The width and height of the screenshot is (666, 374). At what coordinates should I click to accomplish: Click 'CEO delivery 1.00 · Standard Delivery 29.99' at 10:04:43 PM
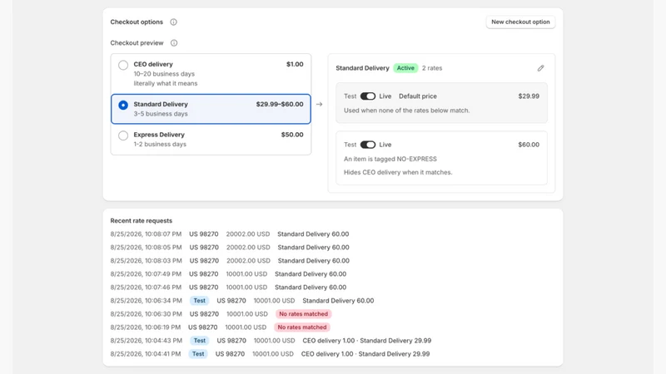click(x=366, y=341)
